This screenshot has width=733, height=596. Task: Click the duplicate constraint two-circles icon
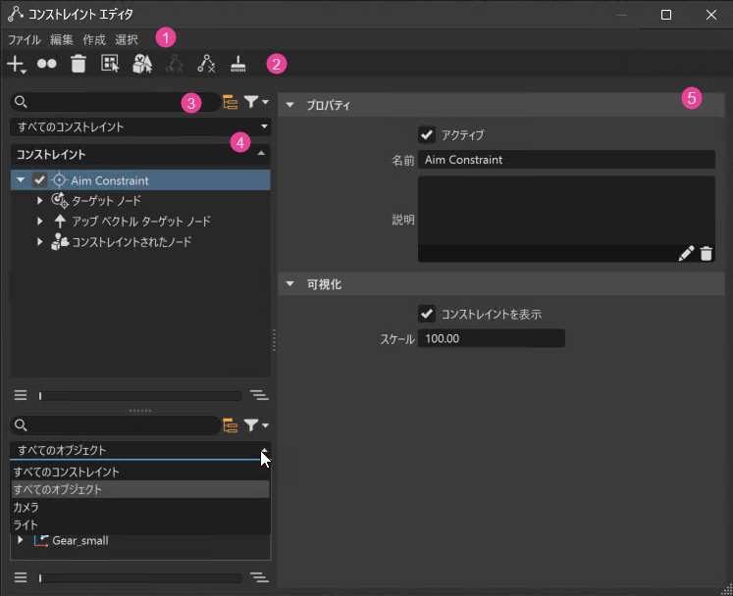click(47, 64)
